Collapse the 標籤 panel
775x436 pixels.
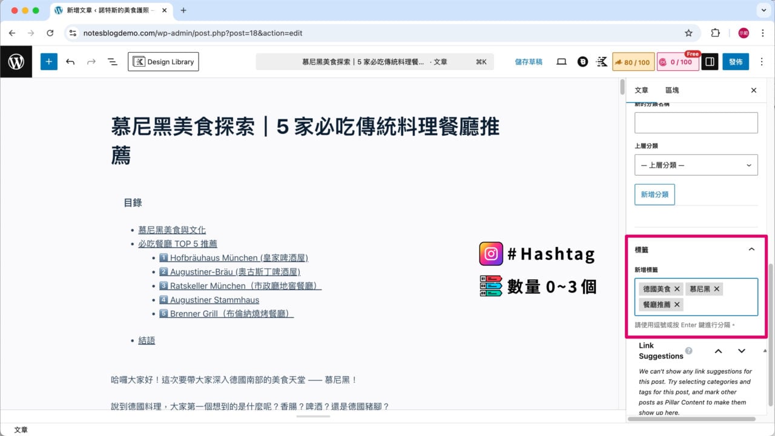click(751, 249)
